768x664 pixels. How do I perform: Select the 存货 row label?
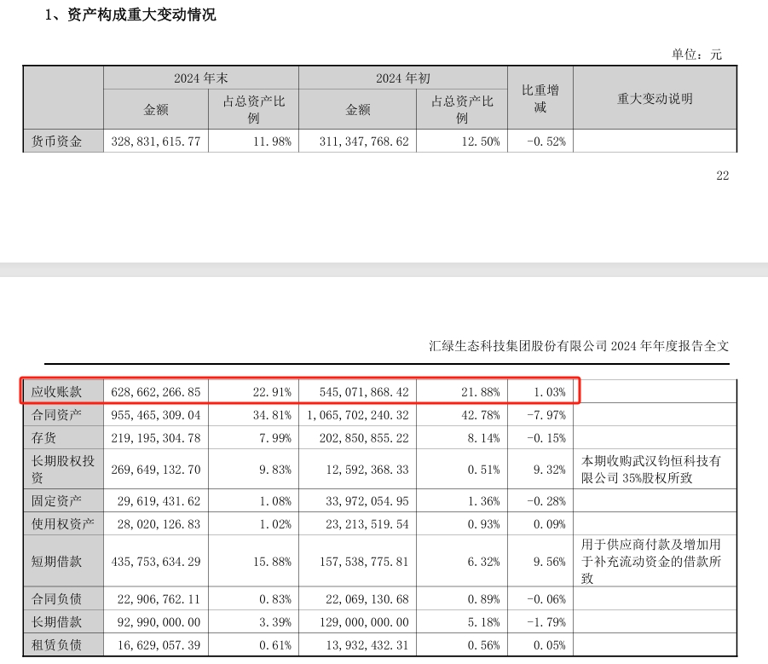(43, 438)
